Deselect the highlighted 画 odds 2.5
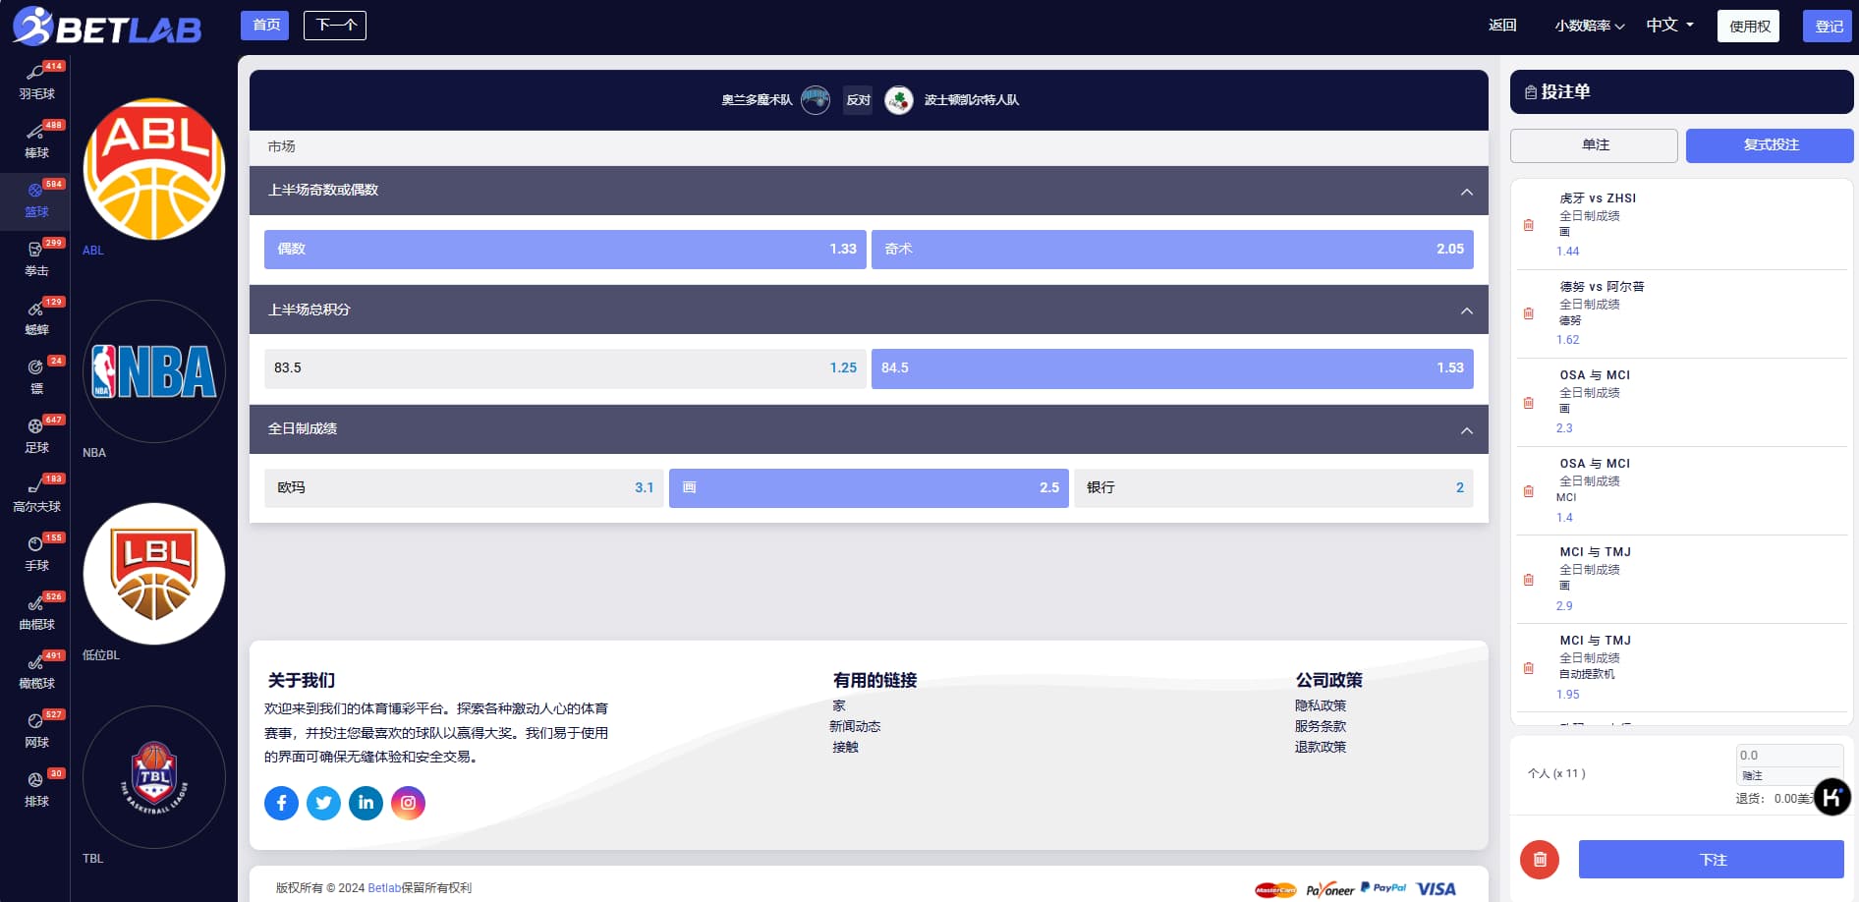 pyautogui.click(x=869, y=487)
